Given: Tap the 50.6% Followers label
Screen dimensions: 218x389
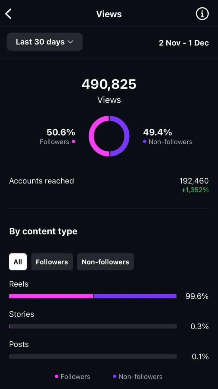Looking at the screenshot, I should 58,136.
